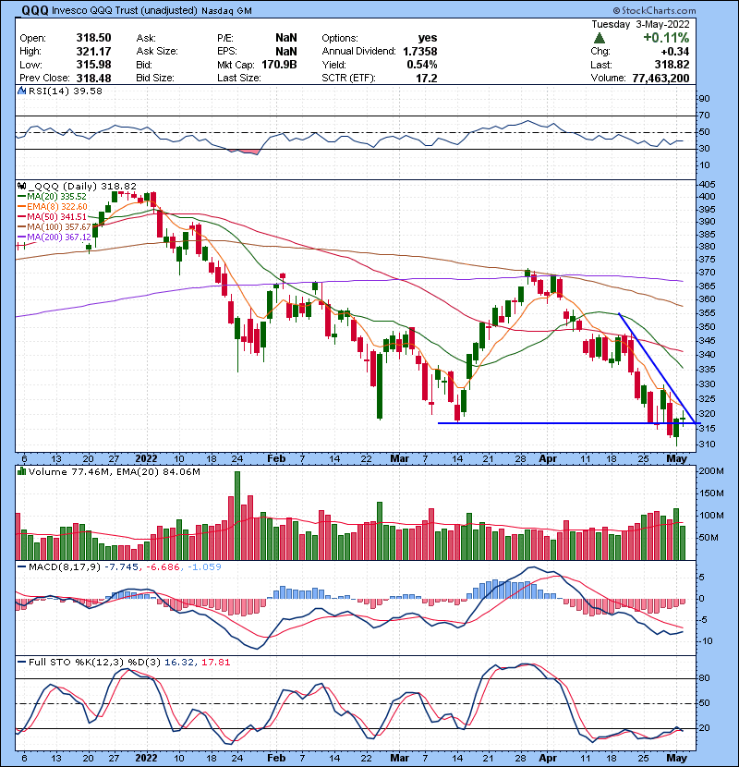
Task: Click the 70 level on RSI axis
Action: click(x=704, y=116)
